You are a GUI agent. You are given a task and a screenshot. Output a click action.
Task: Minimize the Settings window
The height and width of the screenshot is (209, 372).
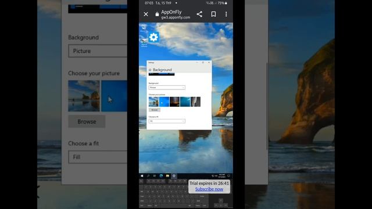pyautogui.click(x=197, y=63)
